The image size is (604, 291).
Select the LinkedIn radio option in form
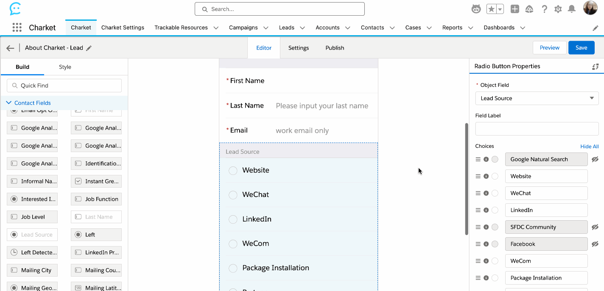[233, 219]
